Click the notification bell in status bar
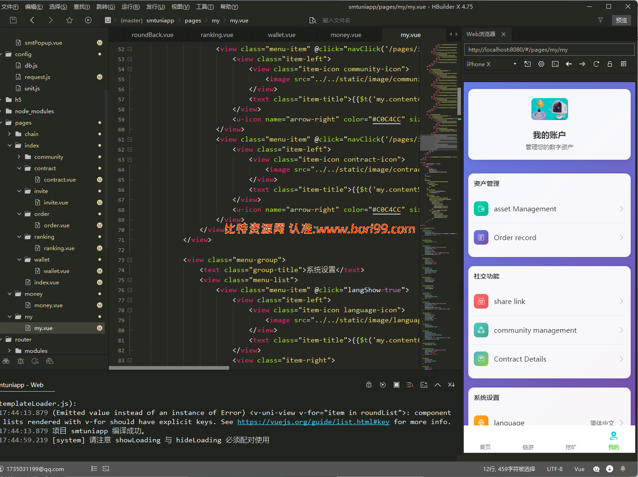Image resolution: width=638 pixels, height=477 pixels. click(x=622, y=469)
